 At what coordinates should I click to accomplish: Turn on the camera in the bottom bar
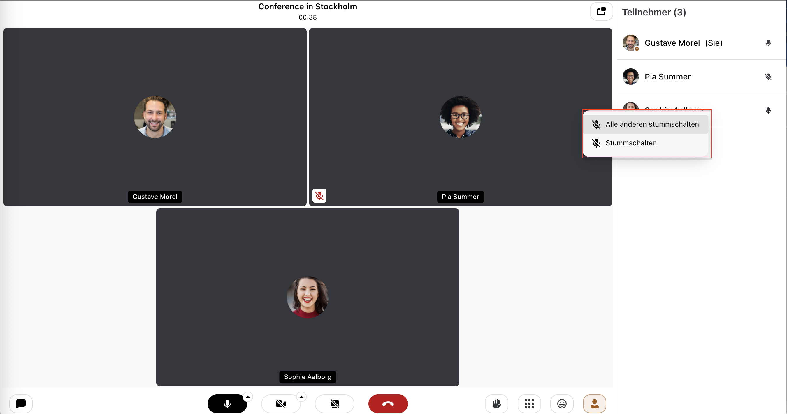(281, 404)
